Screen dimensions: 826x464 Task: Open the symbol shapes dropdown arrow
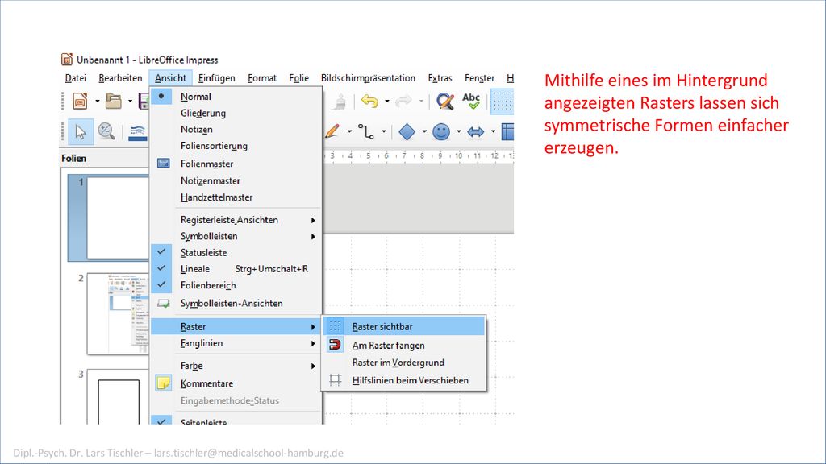(458, 131)
